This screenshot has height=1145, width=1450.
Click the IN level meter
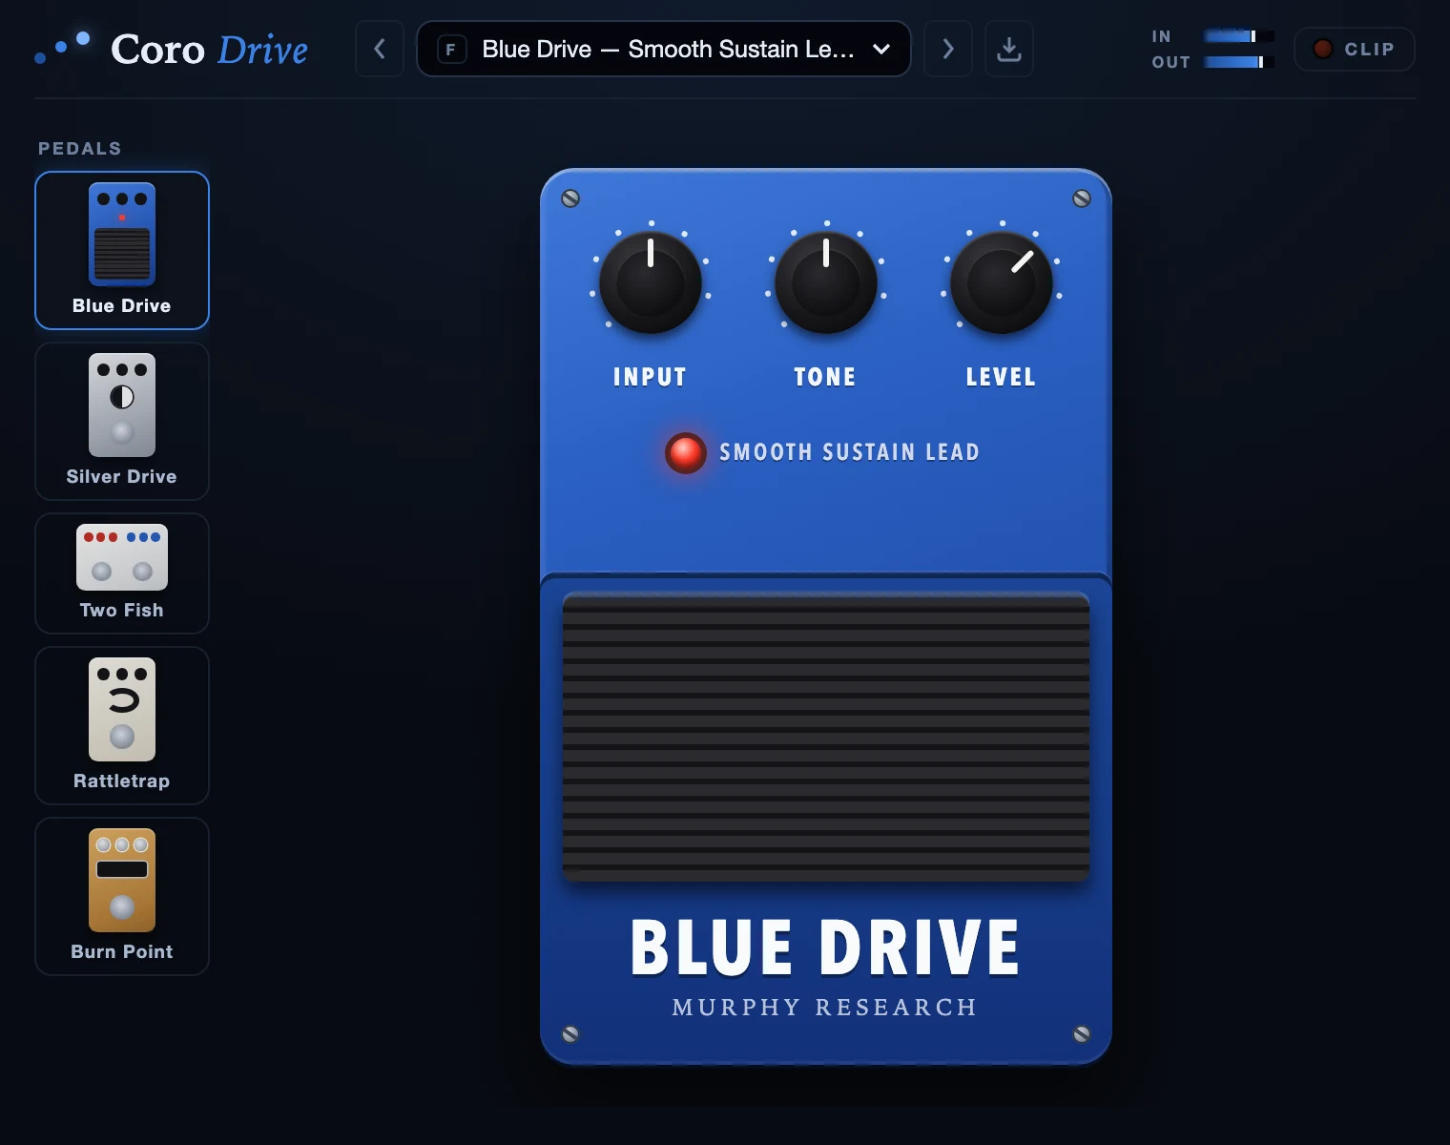pyautogui.click(x=1238, y=36)
